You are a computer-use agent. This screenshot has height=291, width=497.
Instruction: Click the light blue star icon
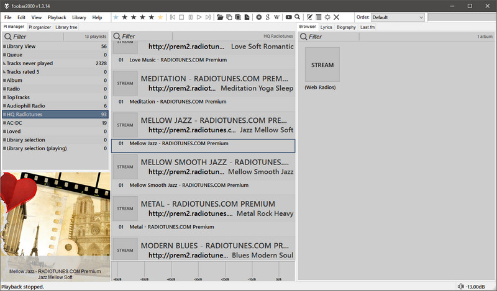pyautogui.click(x=116, y=17)
